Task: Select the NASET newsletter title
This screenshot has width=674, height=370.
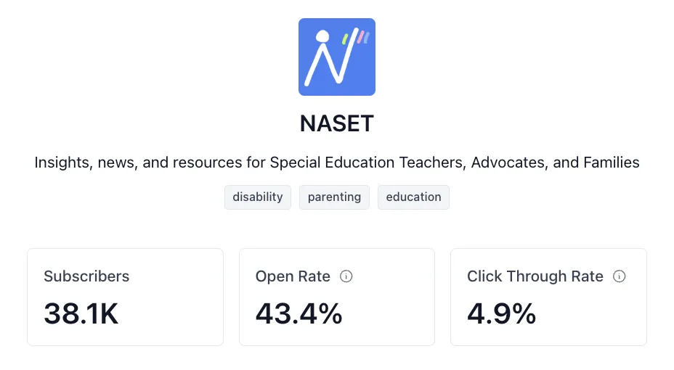Action: [x=336, y=124]
